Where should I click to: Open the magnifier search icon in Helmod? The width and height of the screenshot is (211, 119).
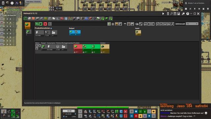171,14
